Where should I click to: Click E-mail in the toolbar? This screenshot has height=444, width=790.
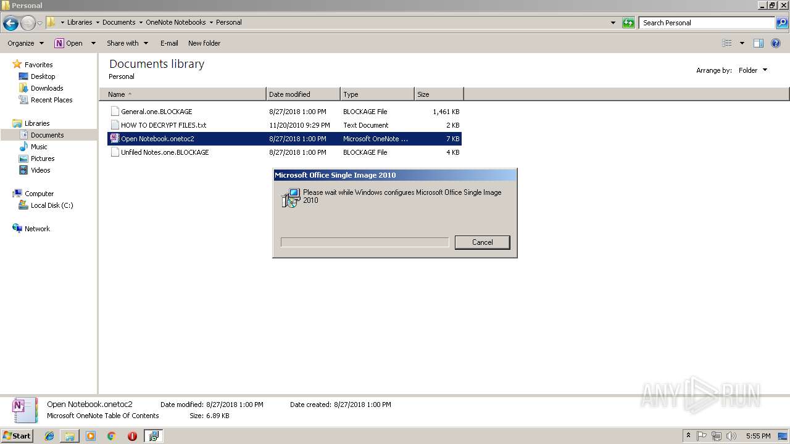[169, 43]
